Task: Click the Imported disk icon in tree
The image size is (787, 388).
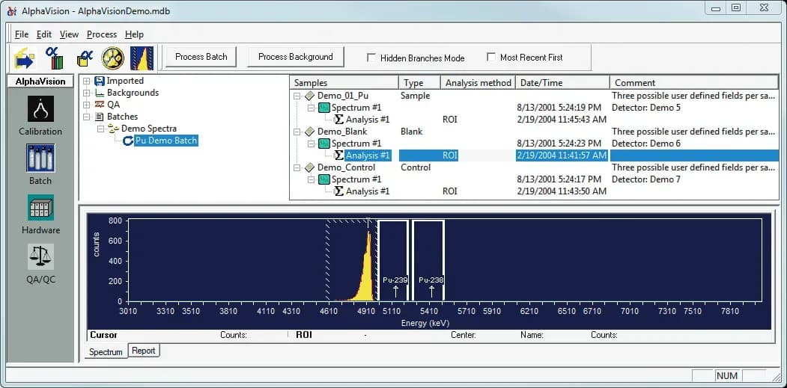Action: [100, 81]
